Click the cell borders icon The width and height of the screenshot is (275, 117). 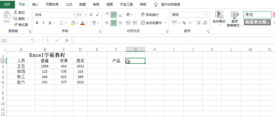pos(61,23)
